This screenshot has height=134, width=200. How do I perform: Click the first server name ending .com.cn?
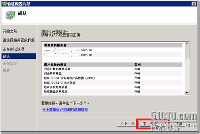tap(68, 50)
